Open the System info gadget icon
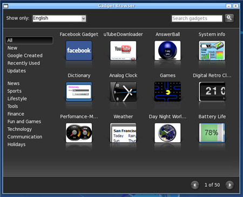243x197 pixels. (212, 50)
